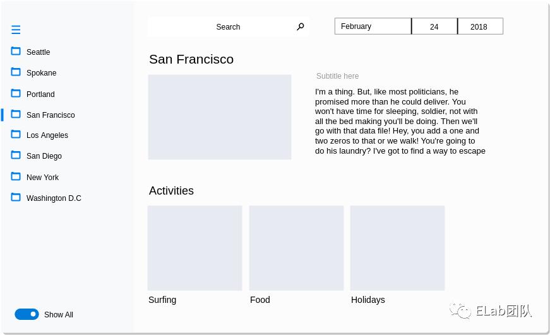
Task: Click the San Francisco page title
Action: (191, 59)
